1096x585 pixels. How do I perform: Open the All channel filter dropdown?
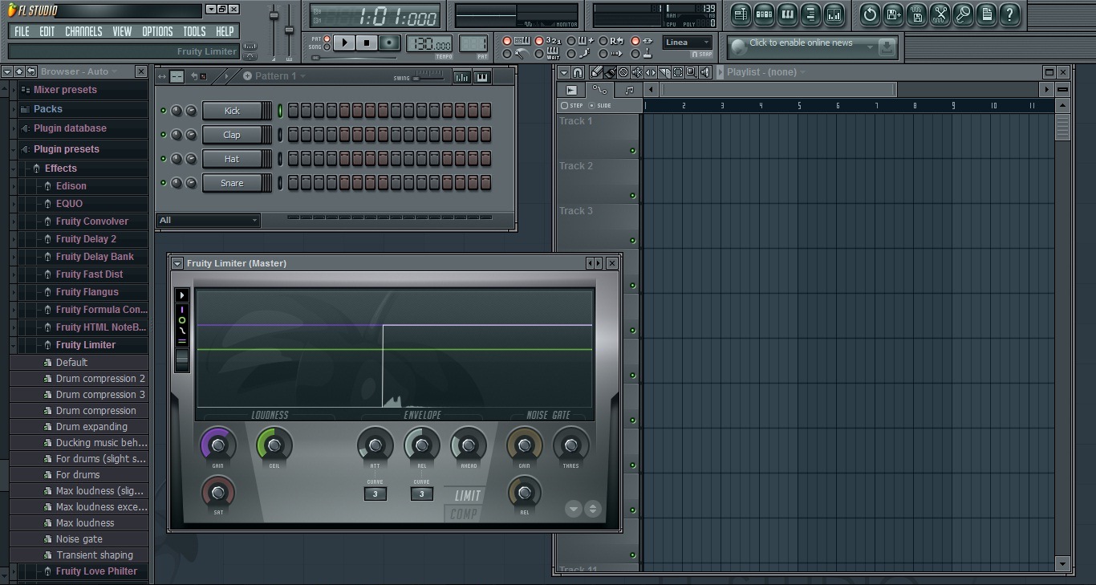(208, 220)
